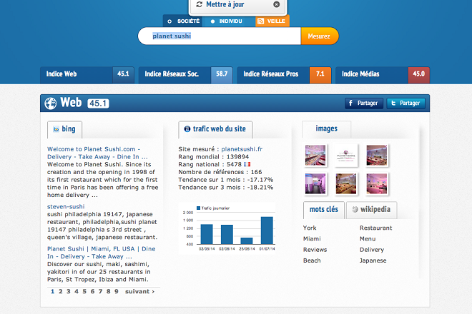Click the keyword Menu
Image resolution: width=472 pixels, height=314 pixels.
click(368, 238)
